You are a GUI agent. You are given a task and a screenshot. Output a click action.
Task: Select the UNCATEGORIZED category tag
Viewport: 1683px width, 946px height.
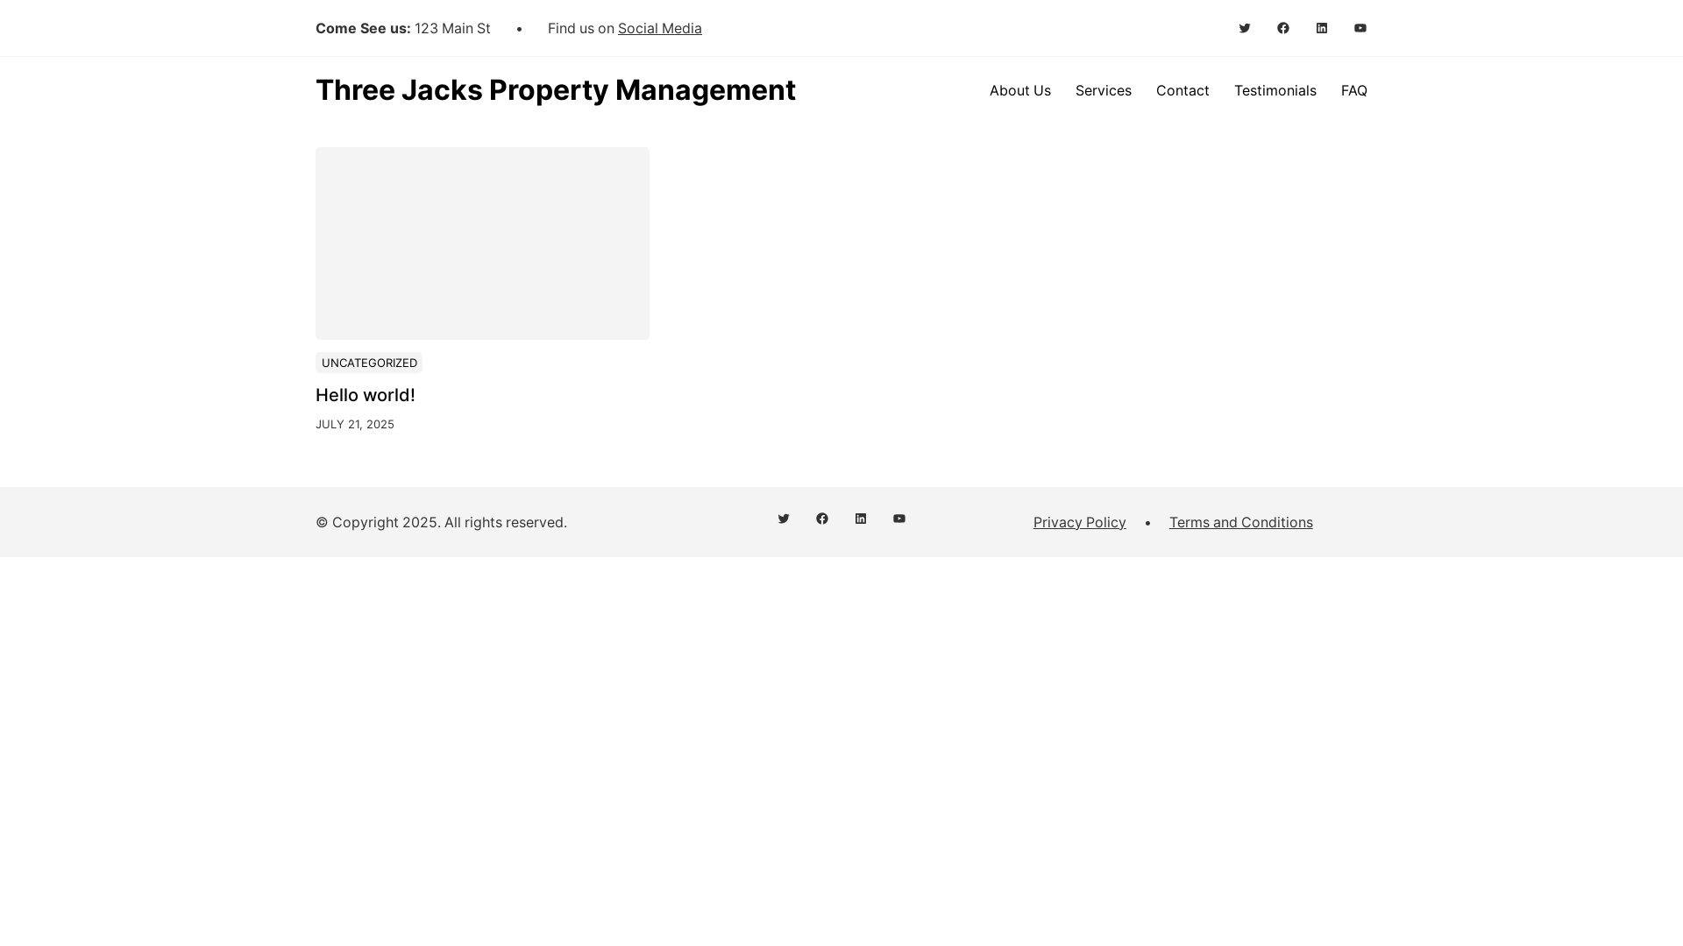click(x=369, y=363)
